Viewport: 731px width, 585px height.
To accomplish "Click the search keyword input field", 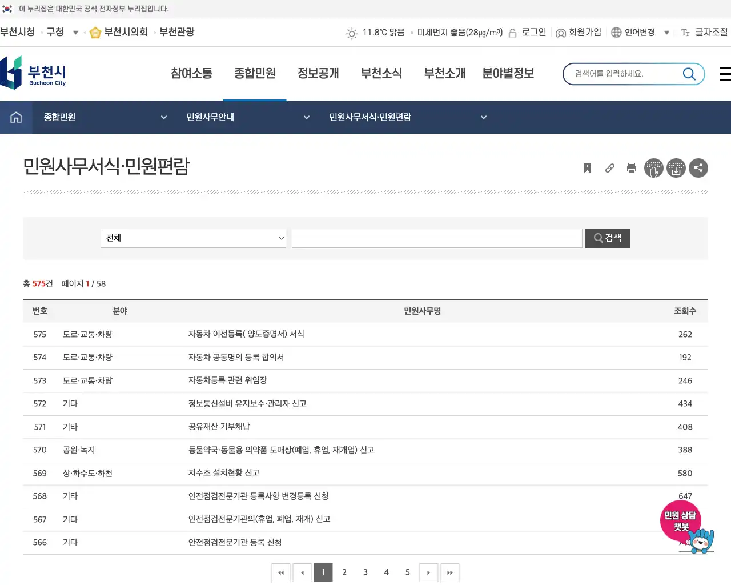I will [x=436, y=238].
